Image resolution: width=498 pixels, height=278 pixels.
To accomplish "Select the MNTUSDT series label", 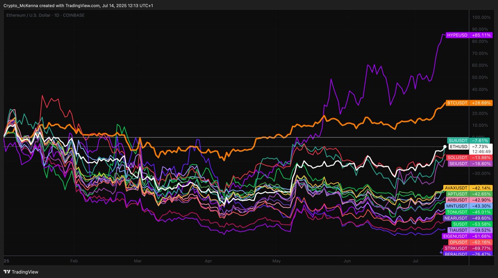I will [457, 206].
